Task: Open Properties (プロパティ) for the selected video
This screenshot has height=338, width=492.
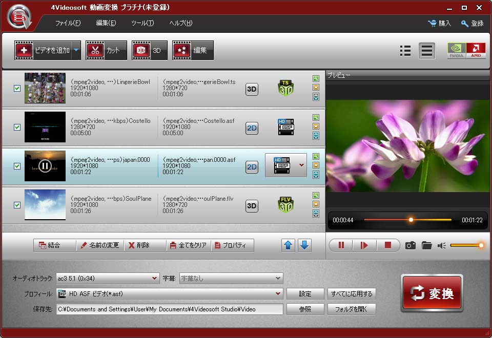Action: tap(232, 245)
